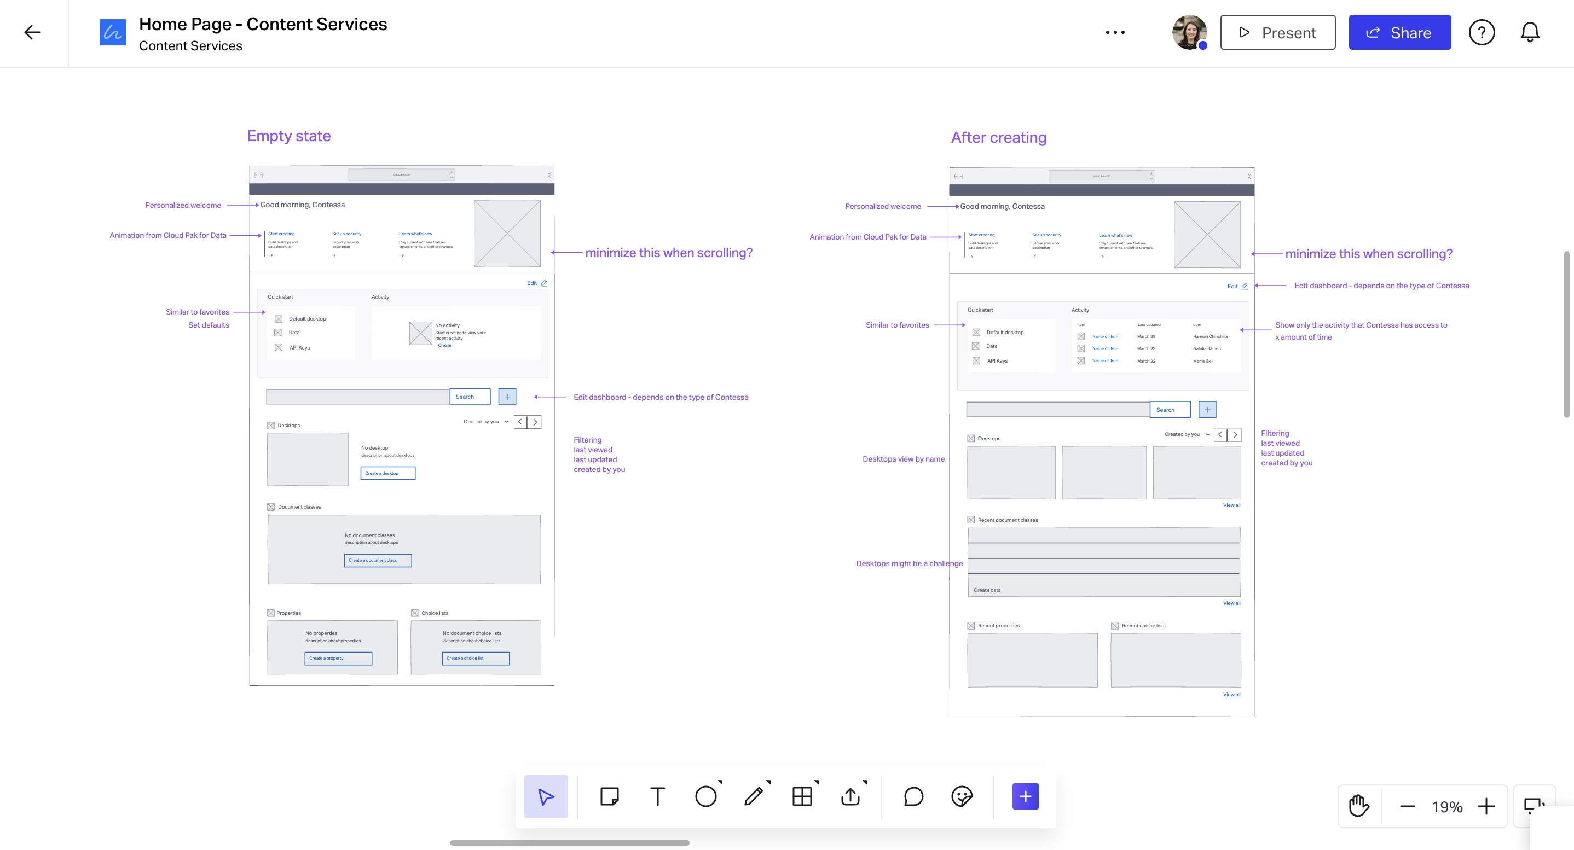
Task: Click the horizontal scrollbar at the bottom
Action: (x=570, y=843)
